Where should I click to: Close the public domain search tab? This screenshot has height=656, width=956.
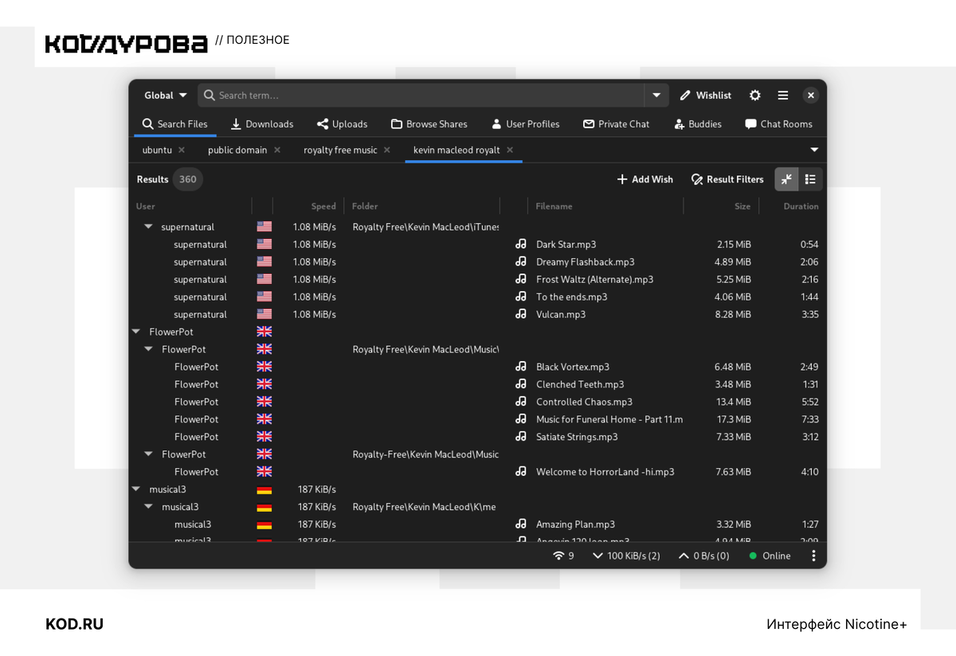click(x=277, y=150)
